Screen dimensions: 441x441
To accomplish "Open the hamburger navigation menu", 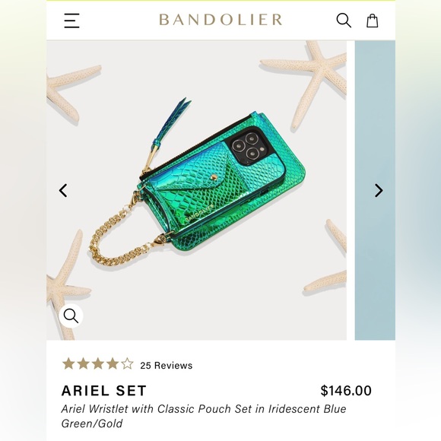I will [71, 21].
